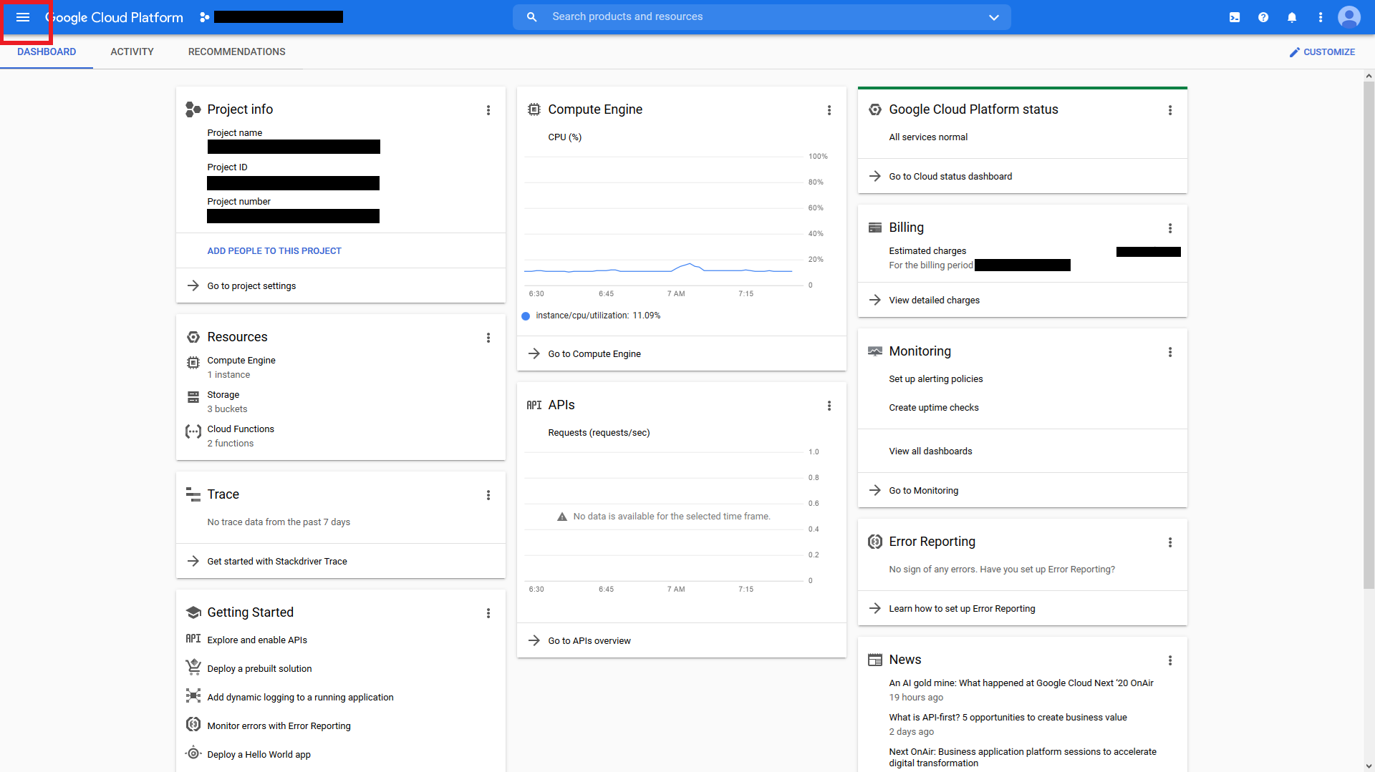Open the Error Reporting card options menu
This screenshot has height=772, width=1375.
pos(1170,542)
